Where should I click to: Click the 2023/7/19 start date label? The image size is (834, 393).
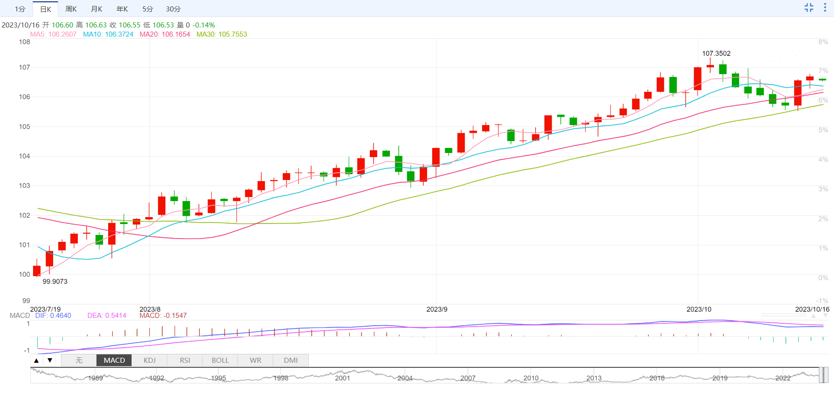[45, 309]
